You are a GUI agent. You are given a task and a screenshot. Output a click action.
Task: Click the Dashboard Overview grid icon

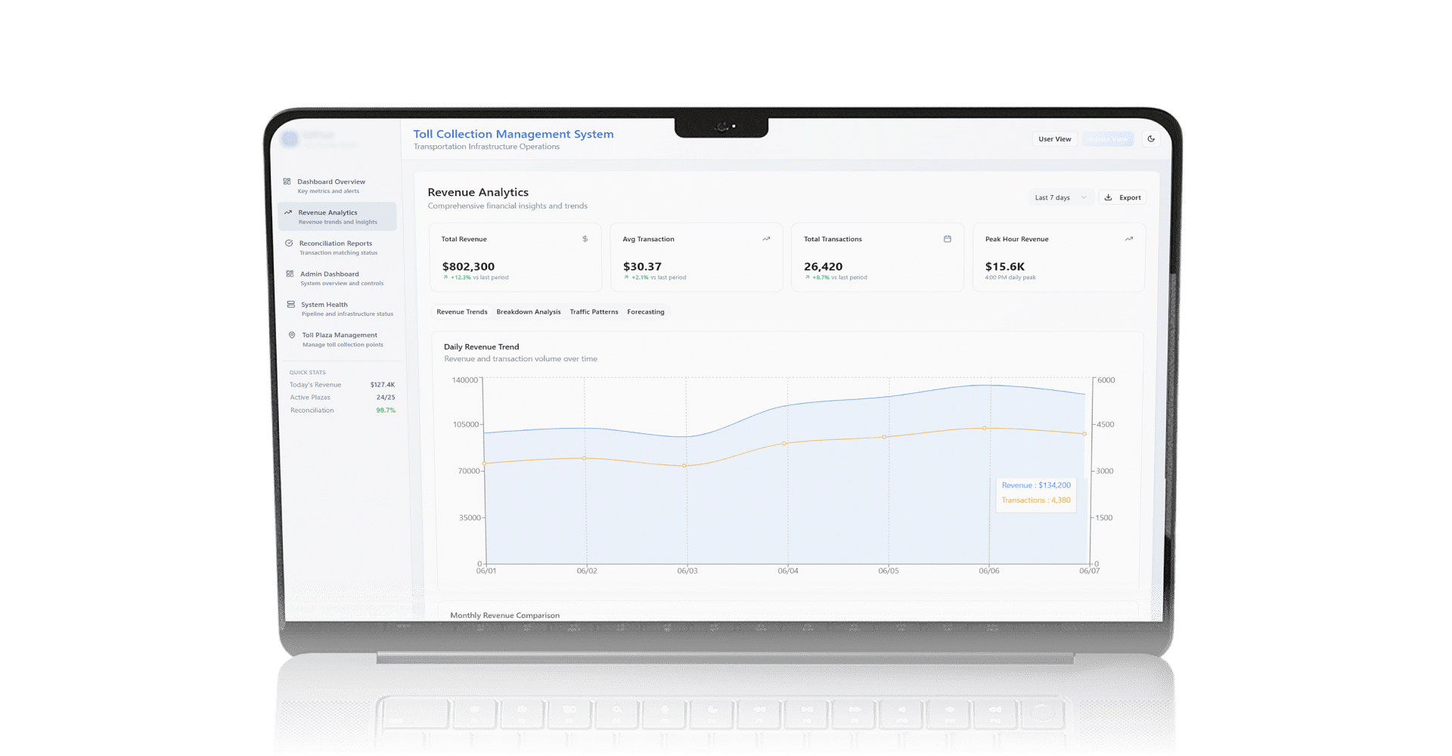pyautogui.click(x=287, y=181)
